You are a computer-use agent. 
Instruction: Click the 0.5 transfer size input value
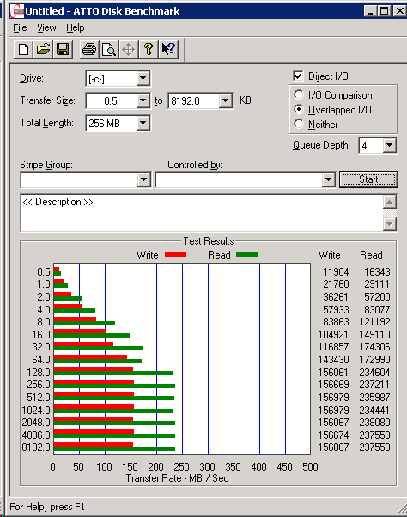pos(111,100)
